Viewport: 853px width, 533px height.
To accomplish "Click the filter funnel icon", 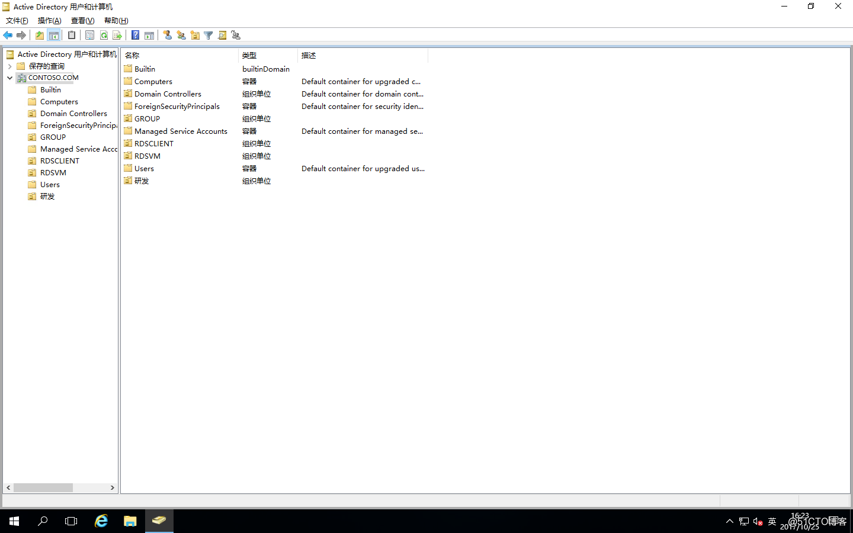I will coord(209,36).
